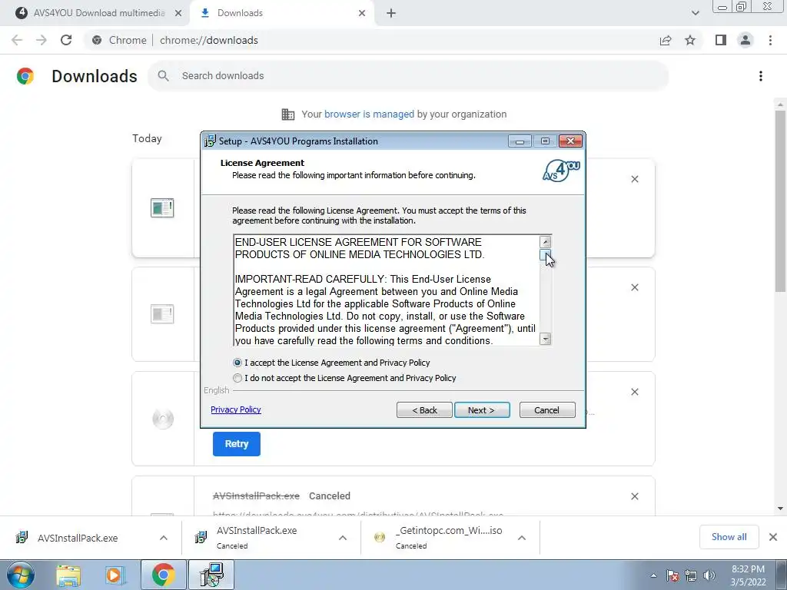Click license text scroll-down arrow
Viewport: 787px width, 590px height.
545,339
